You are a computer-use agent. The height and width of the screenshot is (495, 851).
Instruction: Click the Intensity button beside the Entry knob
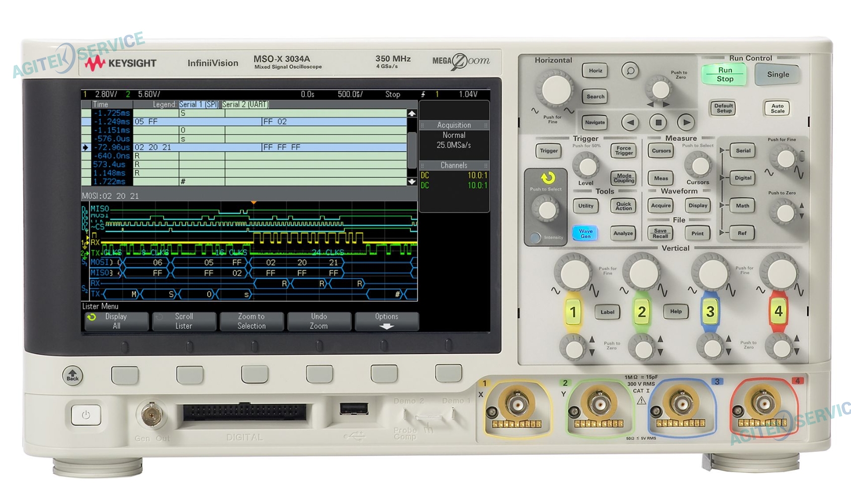click(x=536, y=237)
